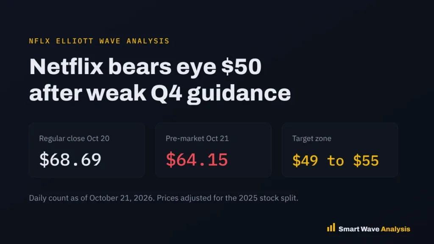Select the $49 lower target value
Viewport: 434px width, 244px height.
coord(305,161)
